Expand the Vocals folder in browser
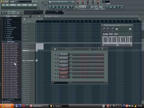144x108 pixels. [9, 34]
